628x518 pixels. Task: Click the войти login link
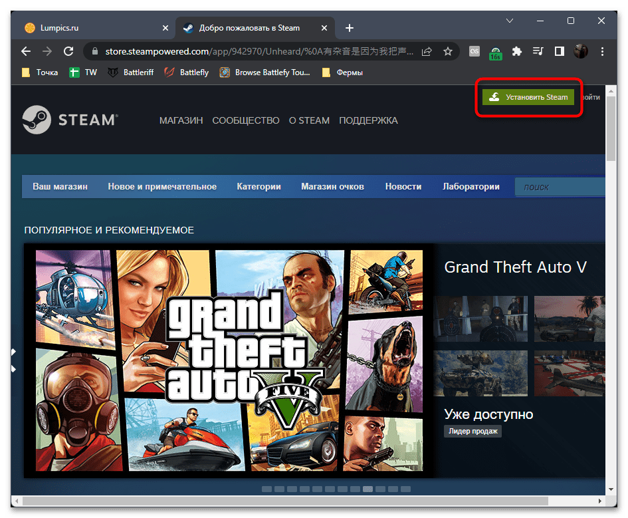[590, 97]
